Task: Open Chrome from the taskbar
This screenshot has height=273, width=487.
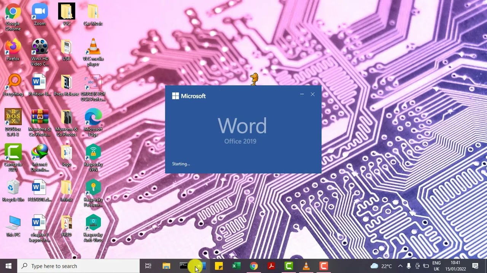Action: point(254,266)
